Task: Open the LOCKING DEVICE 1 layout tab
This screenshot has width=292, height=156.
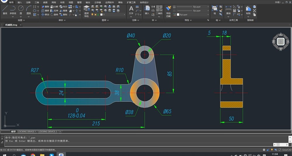Action: coord(27,132)
